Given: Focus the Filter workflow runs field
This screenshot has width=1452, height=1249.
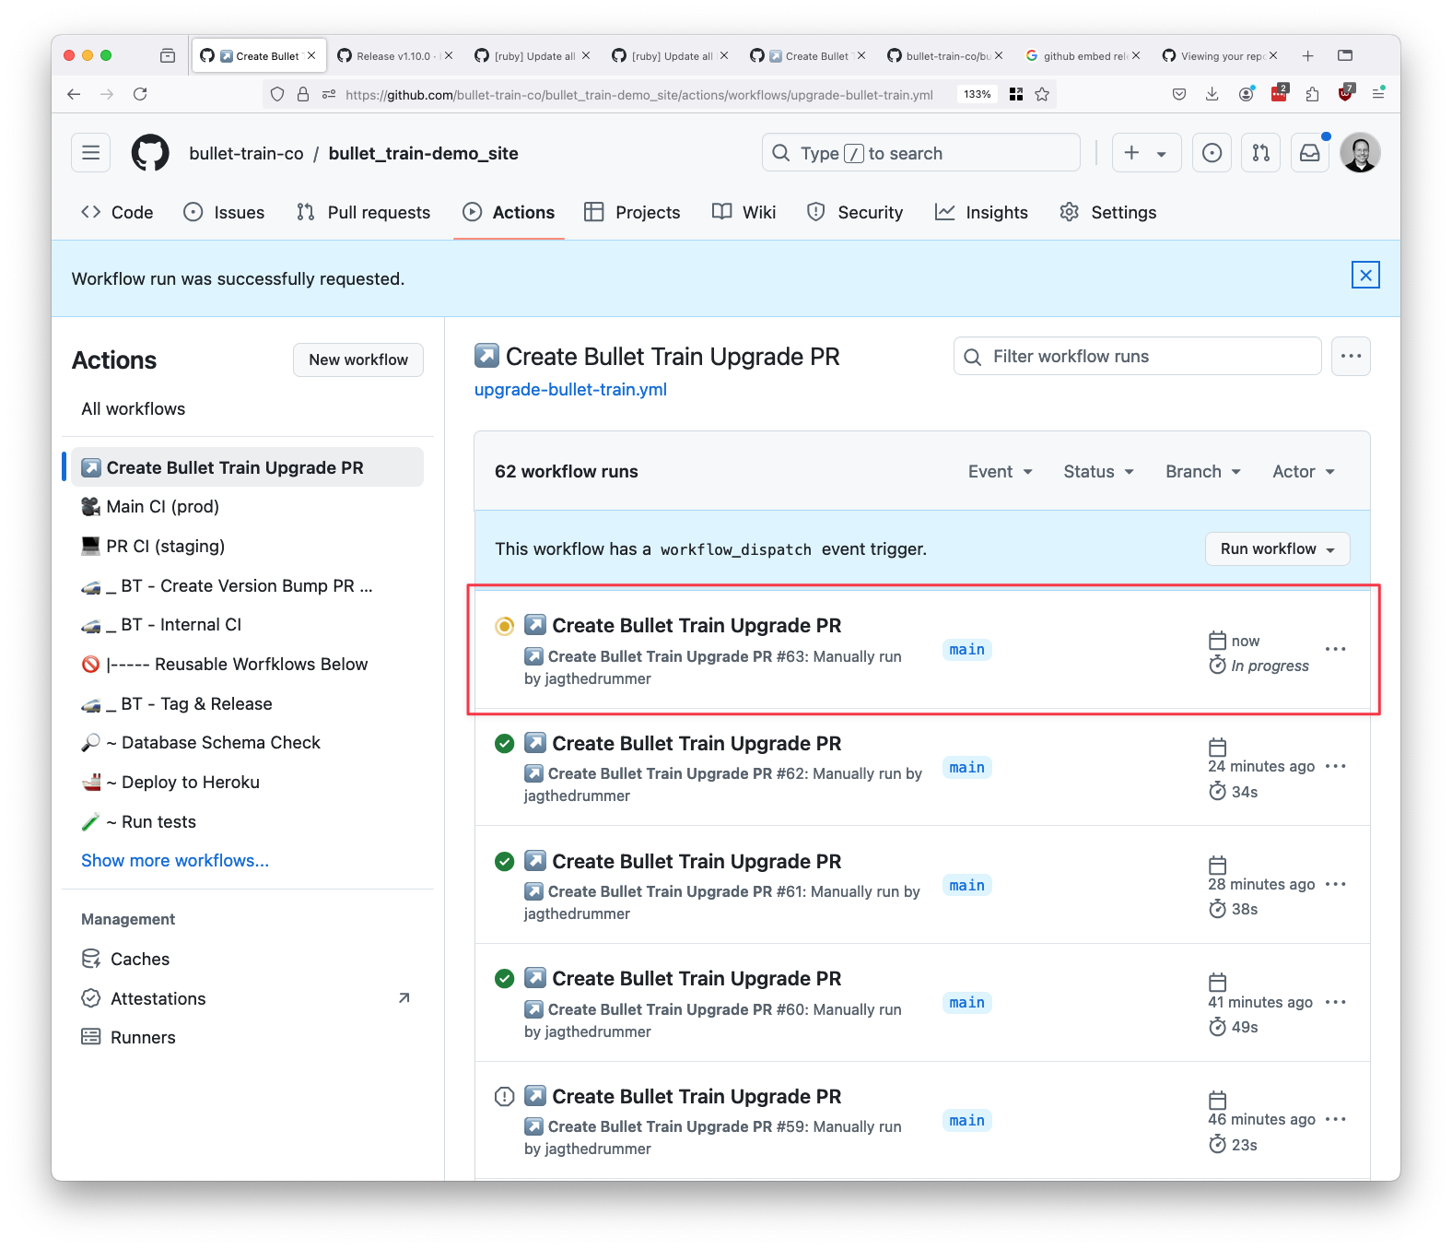Looking at the screenshot, I should click(1137, 357).
